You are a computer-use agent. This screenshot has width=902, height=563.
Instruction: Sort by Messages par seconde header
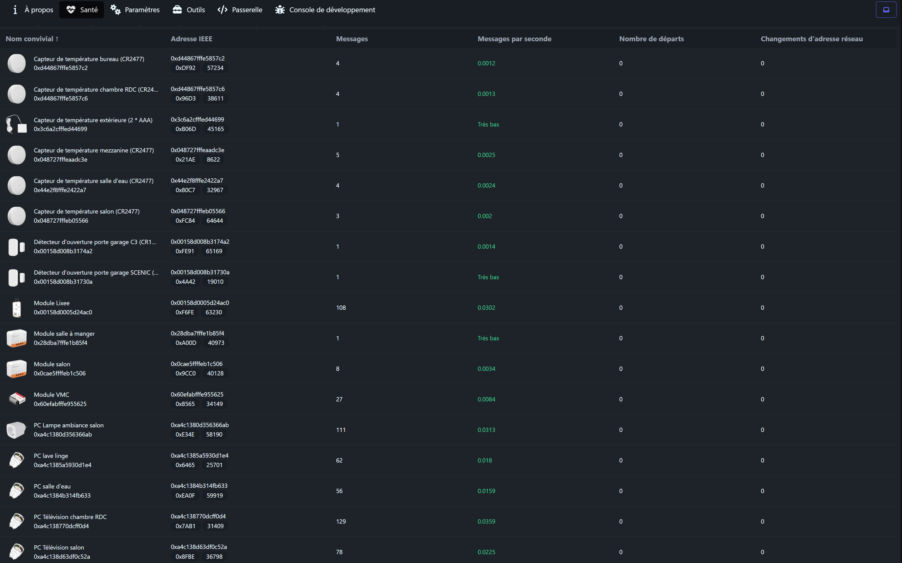tap(514, 39)
